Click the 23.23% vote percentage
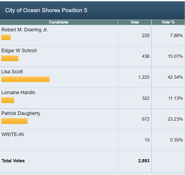 pyautogui.click(x=175, y=119)
